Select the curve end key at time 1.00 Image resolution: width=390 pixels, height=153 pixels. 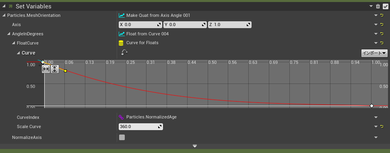(371, 106)
